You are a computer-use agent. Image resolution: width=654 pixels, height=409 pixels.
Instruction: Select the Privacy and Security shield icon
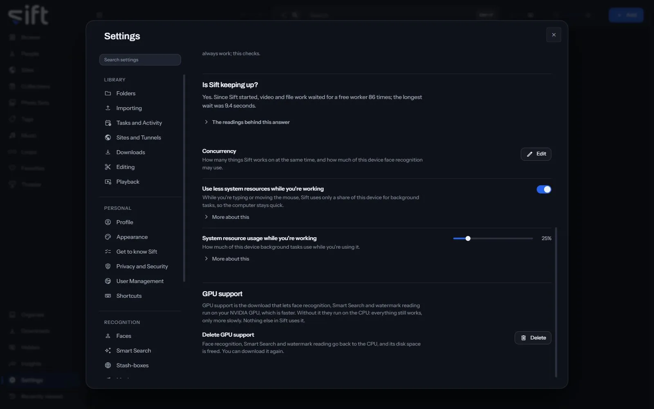pos(108,266)
